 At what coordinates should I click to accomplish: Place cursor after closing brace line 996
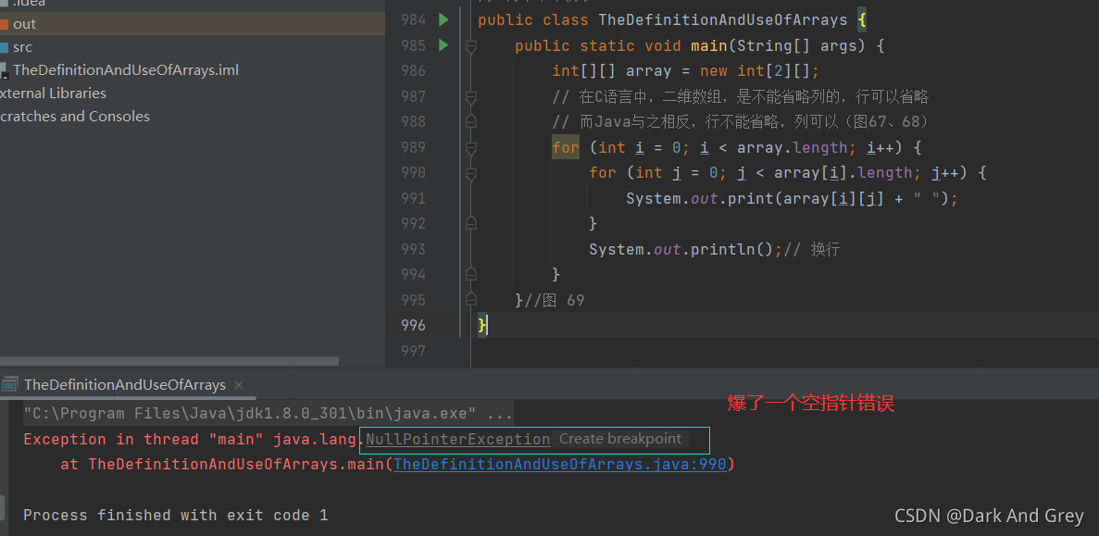488,325
